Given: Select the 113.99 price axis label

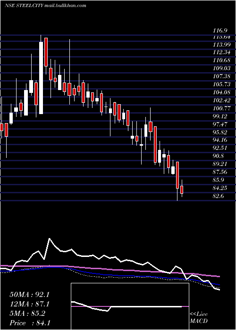Looking at the screenshot, I should pos(221,45).
